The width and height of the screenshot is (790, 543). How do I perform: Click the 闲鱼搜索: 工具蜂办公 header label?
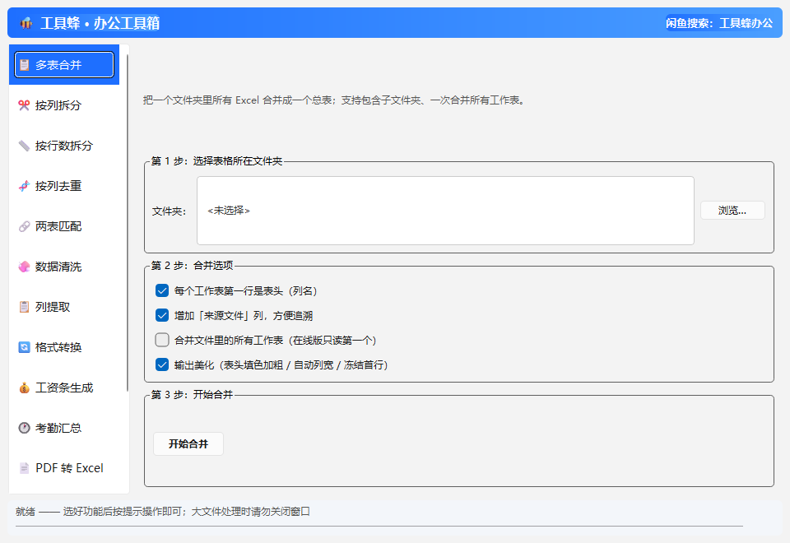click(x=719, y=23)
